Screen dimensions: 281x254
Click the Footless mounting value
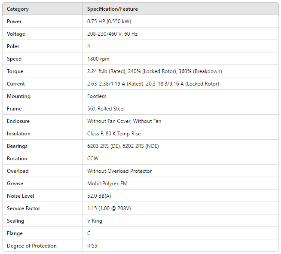click(x=97, y=96)
